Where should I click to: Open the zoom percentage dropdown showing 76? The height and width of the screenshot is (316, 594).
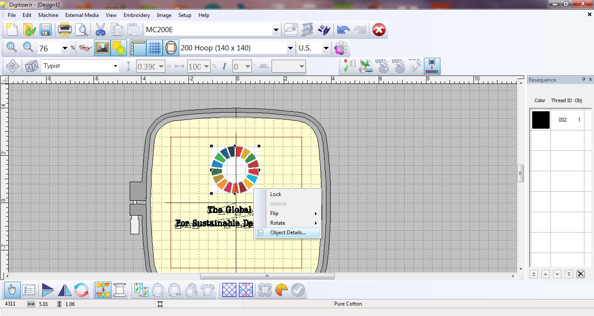[x=65, y=48]
